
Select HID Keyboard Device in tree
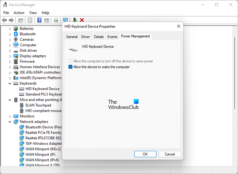42,89
